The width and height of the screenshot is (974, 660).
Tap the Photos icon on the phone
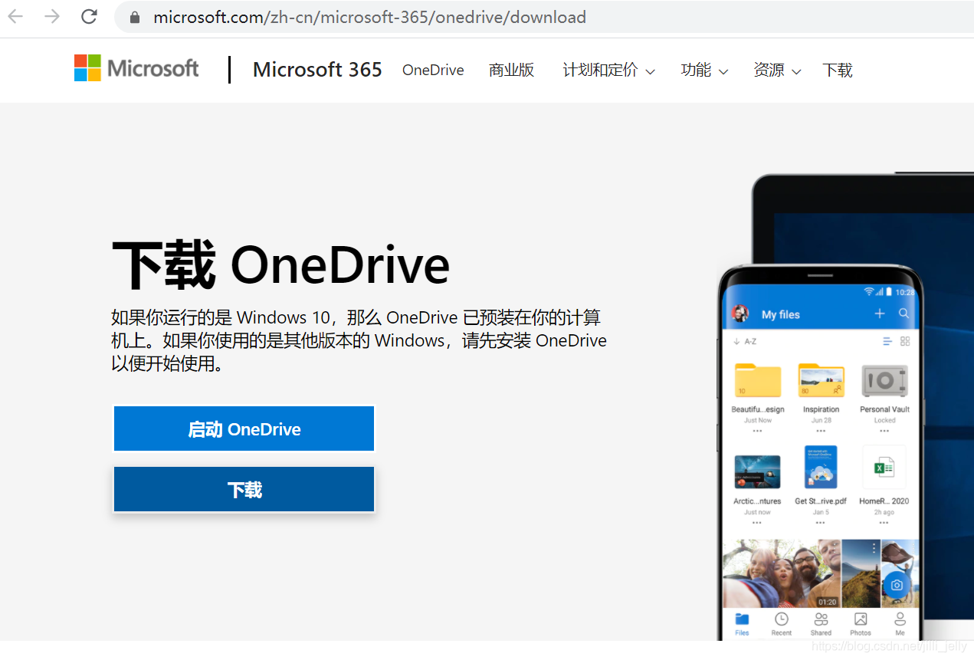pos(861,619)
